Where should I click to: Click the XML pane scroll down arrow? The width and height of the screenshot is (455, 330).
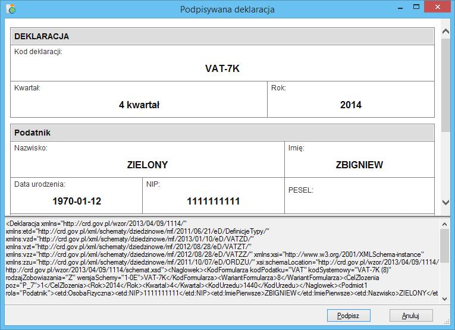pyautogui.click(x=444, y=299)
